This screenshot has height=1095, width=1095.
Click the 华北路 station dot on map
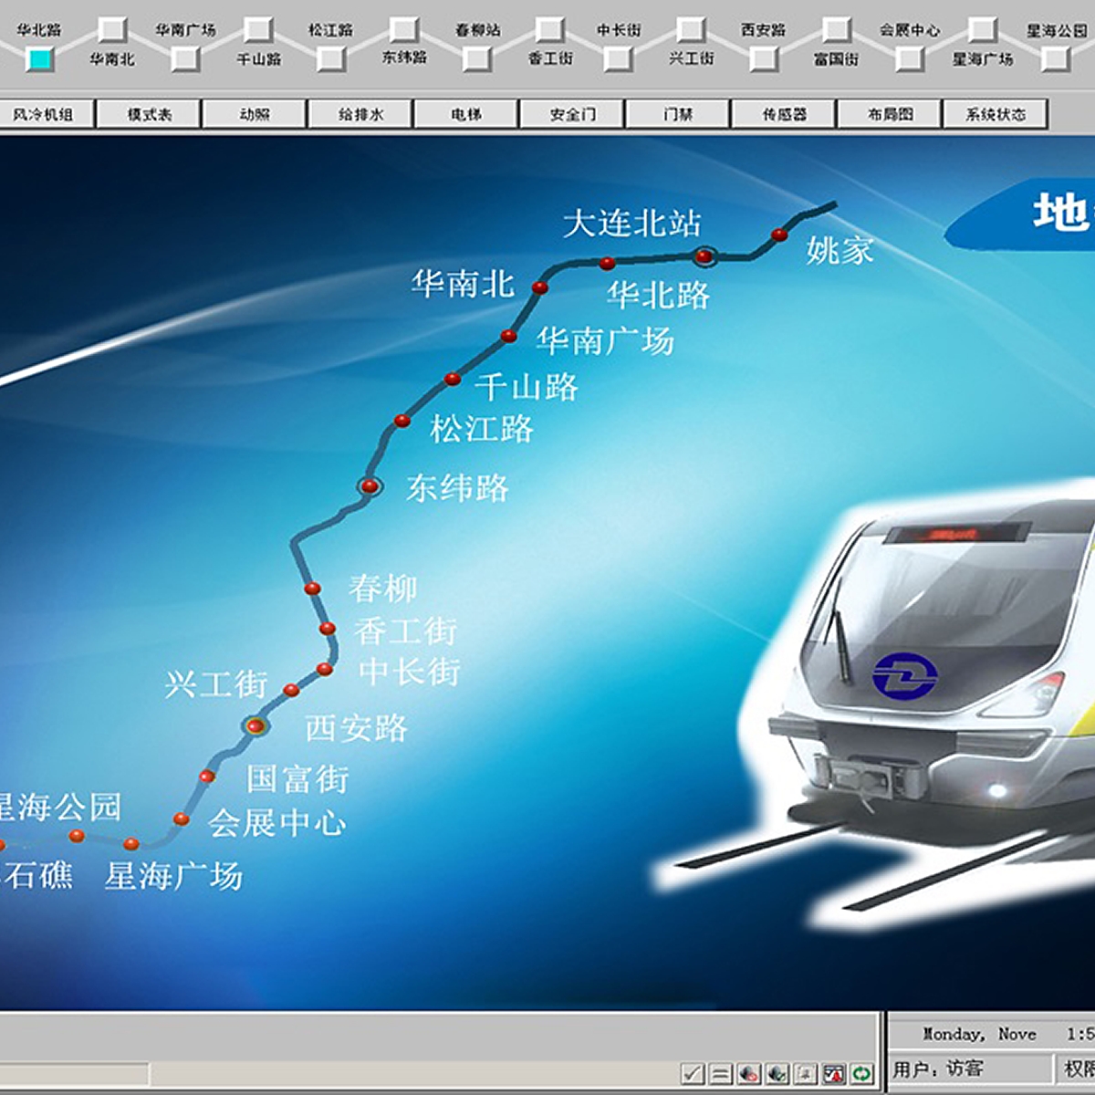[607, 264]
